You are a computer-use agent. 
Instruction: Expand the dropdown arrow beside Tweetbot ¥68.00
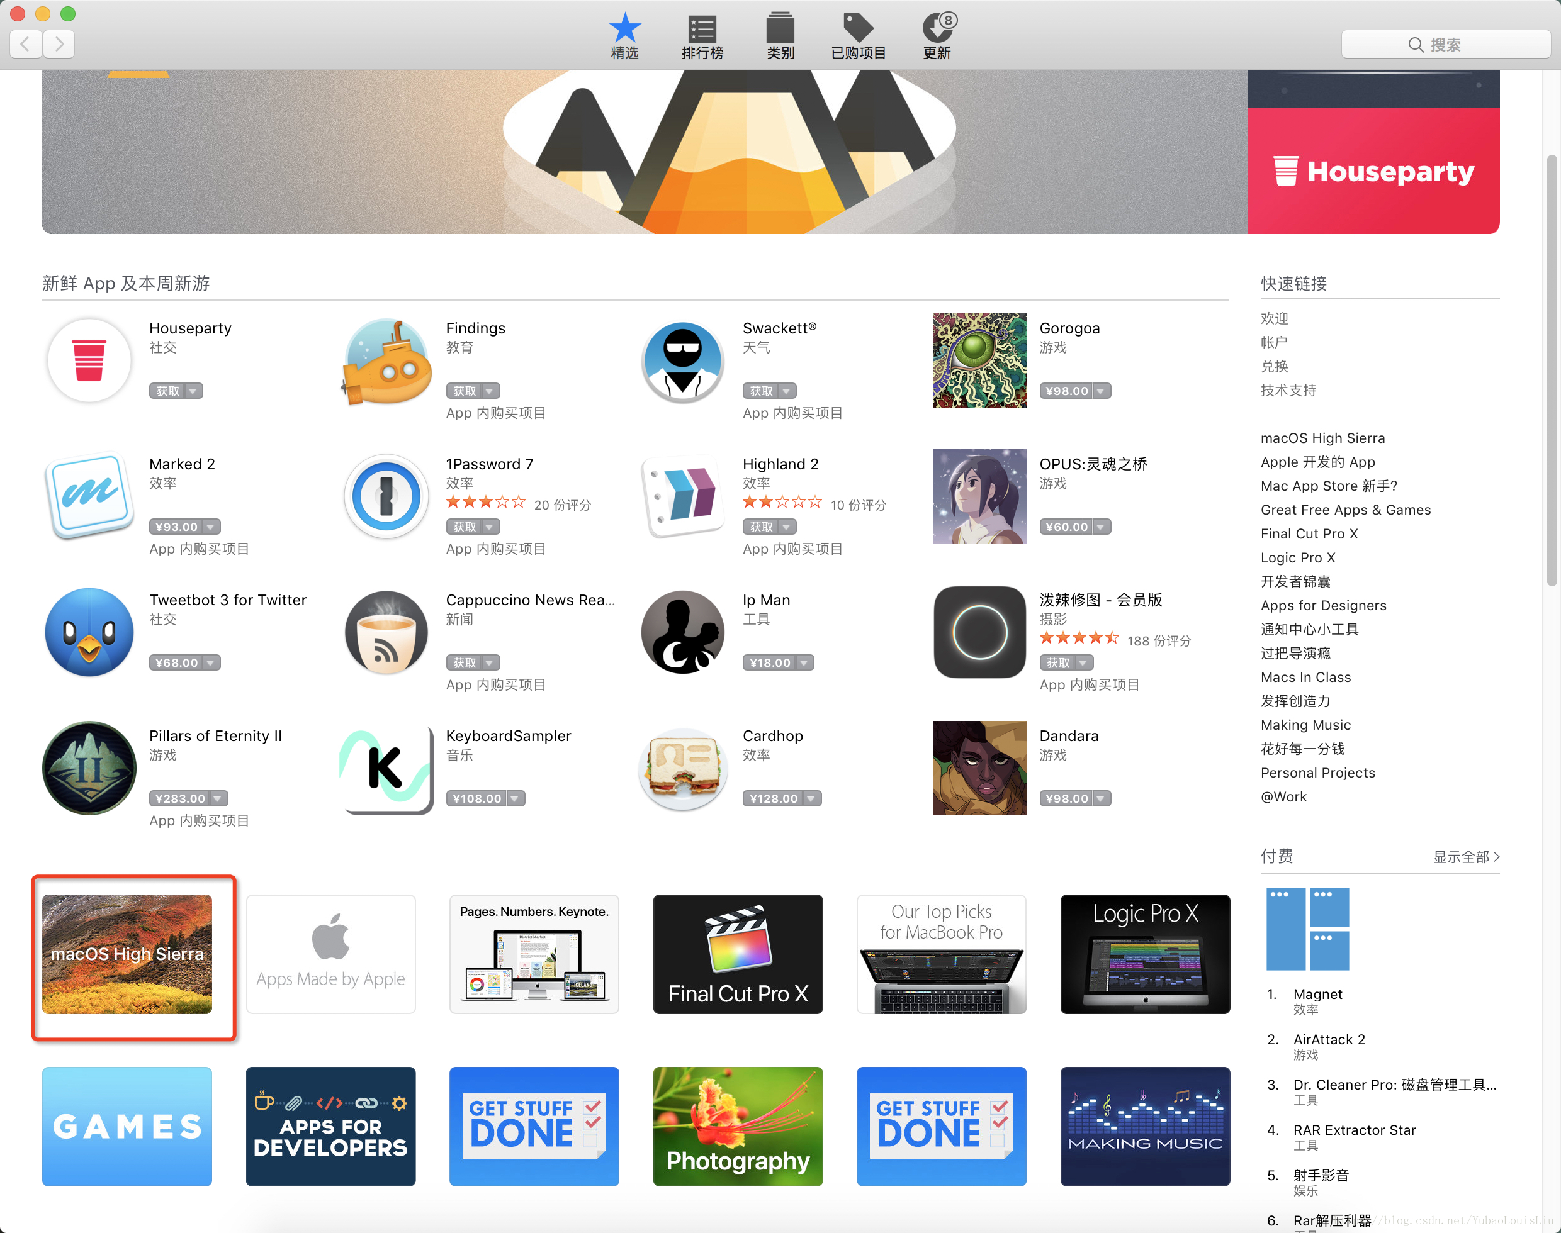click(211, 662)
